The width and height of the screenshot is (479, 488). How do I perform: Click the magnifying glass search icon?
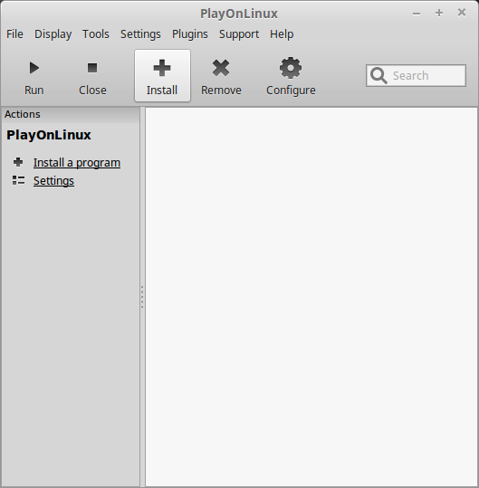click(x=378, y=76)
